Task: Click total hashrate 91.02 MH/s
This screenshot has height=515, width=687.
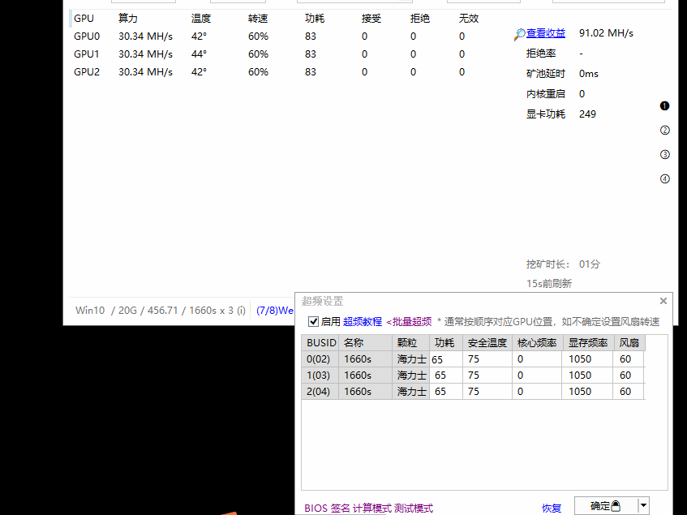Action: pyautogui.click(x=606, y=32)
